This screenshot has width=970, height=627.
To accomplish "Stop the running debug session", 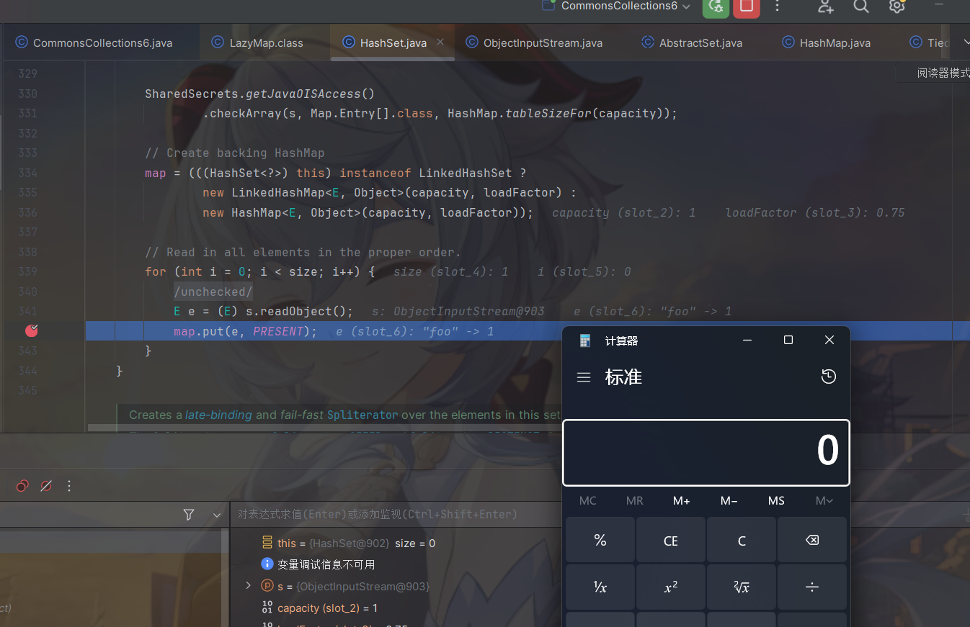I will 747,6.
